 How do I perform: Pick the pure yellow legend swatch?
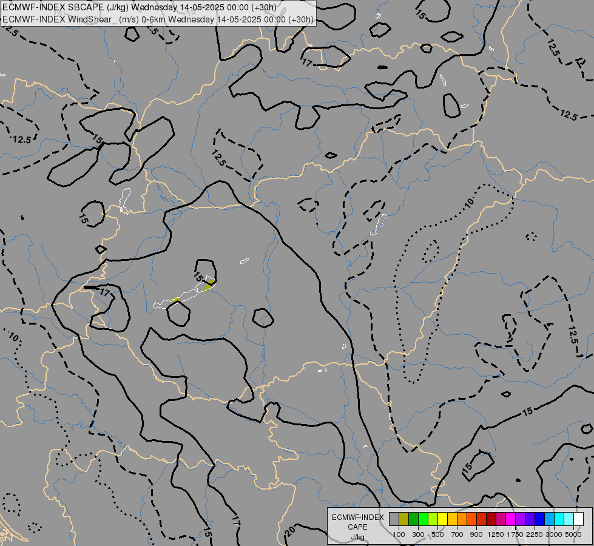(442, 519)
